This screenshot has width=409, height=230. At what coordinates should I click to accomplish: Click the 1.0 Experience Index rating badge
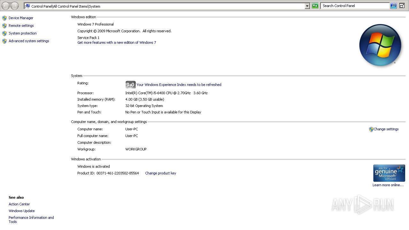pyautogui.click(x=130, y=85)
